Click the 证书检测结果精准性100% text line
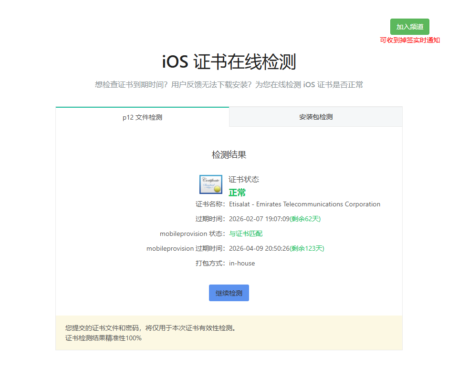Image resolution: width=469 pixels, height=377 pixels. (x=103, y=337)
